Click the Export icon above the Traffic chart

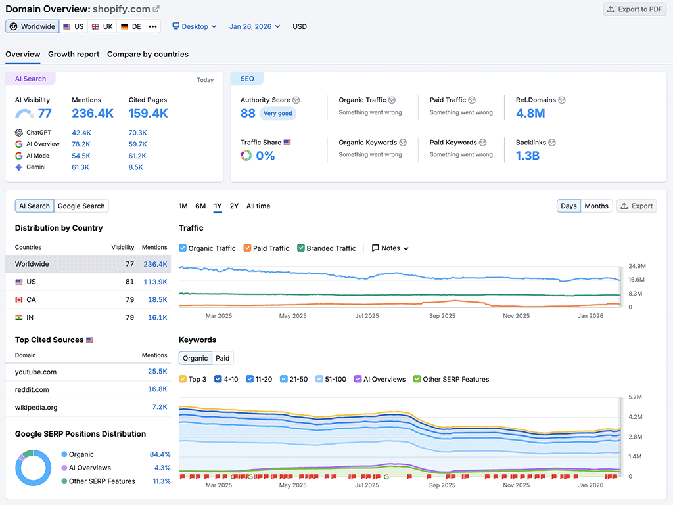pos(624,206)
